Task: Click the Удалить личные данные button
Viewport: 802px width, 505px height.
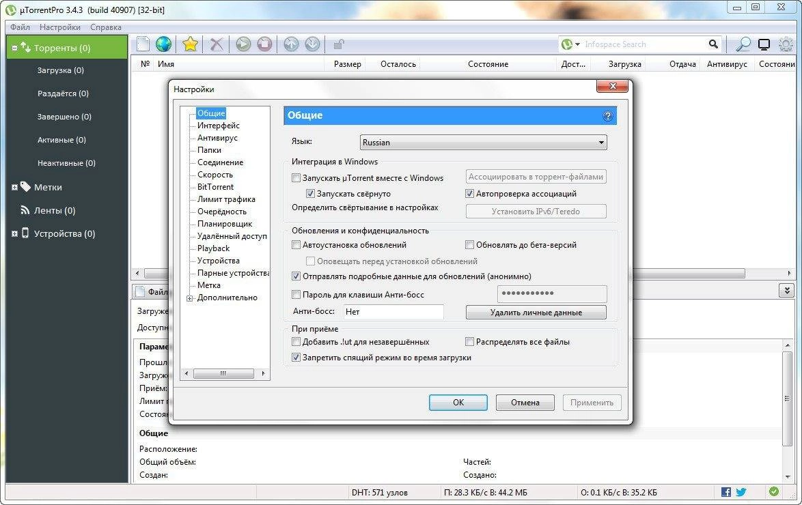Action: [x=536, y=312]
